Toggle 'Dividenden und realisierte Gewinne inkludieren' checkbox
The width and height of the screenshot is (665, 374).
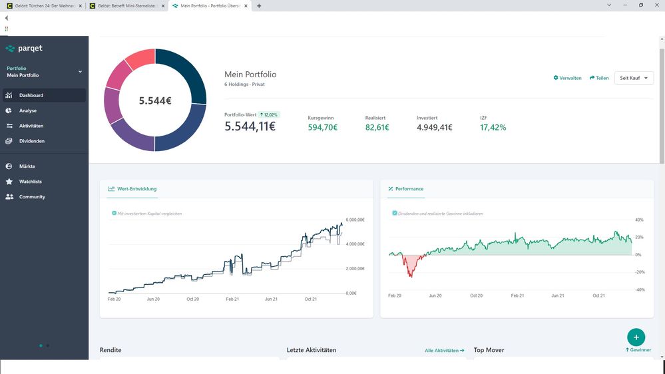(395, 214)
